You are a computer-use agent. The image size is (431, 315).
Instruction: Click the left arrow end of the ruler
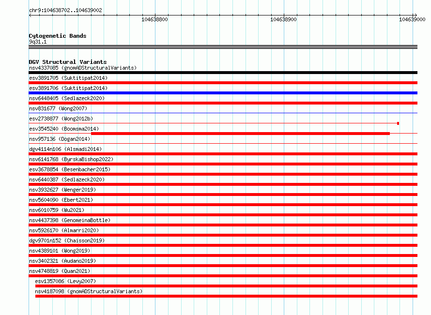click(x=30, y=15)
